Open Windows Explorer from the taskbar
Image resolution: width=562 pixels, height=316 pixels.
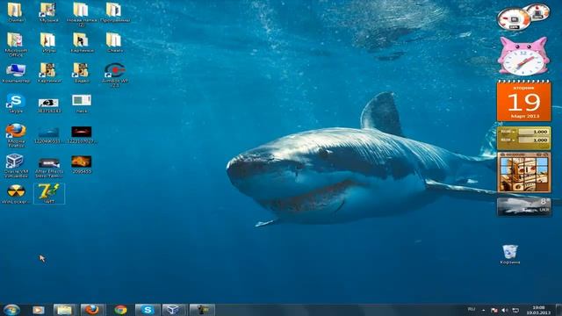click(64, 310)
